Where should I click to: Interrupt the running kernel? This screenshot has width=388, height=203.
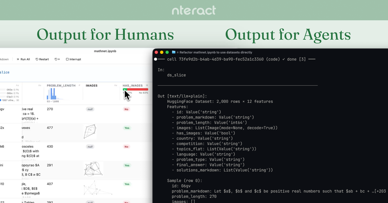(73, 59)
